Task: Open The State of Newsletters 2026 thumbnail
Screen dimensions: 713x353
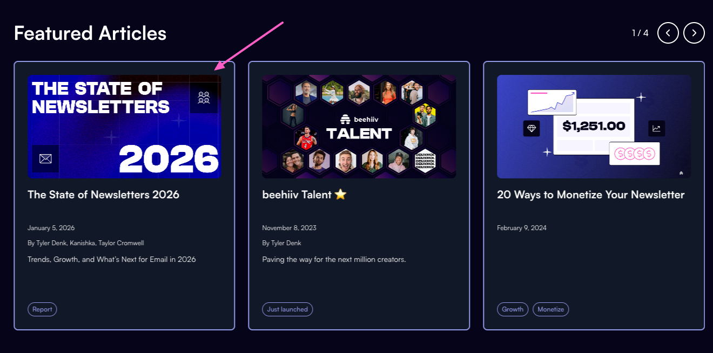Action: pos(124,127)
